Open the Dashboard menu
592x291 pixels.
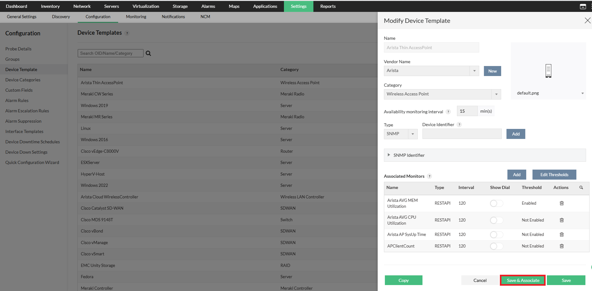[x=17, y=6]
